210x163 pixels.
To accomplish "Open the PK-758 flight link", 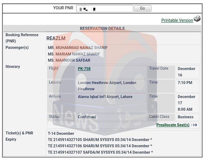I will [84, 69].
